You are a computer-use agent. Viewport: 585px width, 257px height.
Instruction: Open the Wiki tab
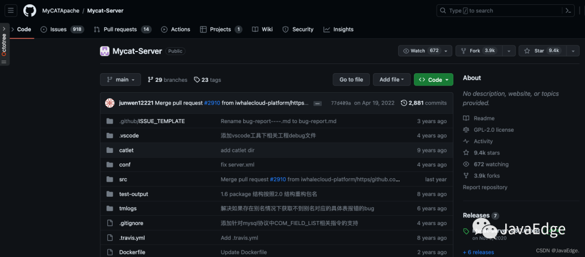point(262,29)
